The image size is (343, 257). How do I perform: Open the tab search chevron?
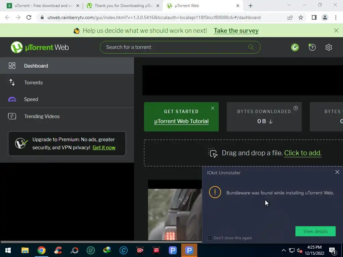click(x=289, y=5)
